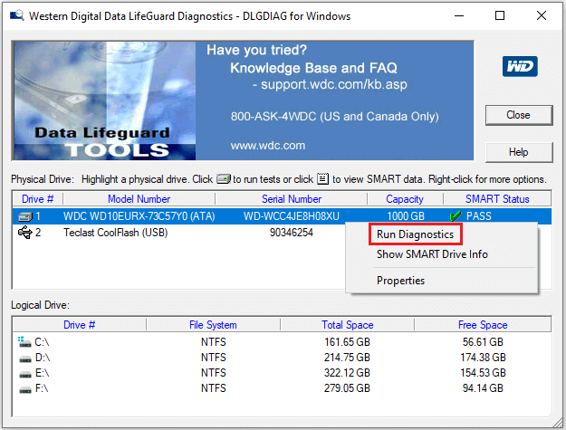Choose Run Diagnostics from context menu
566x430 pixels.
pyautogui.click(x=416, y=234)
